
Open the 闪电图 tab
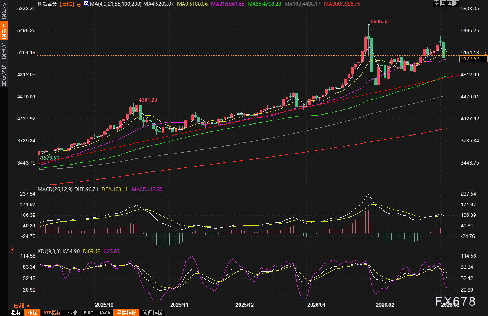[x=4, y=51]
